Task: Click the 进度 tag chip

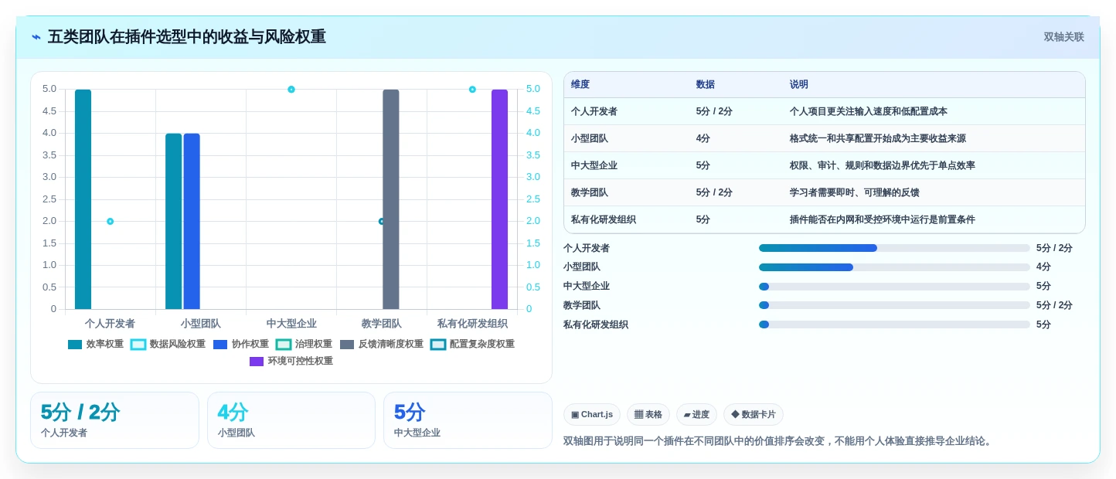Action: click(x=696, y=415)
